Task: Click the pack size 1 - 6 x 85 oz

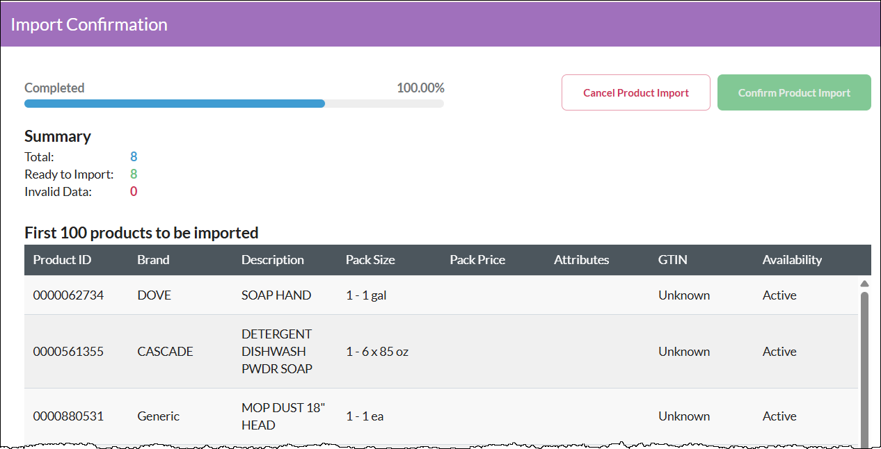Action: (x=377, y=352)
